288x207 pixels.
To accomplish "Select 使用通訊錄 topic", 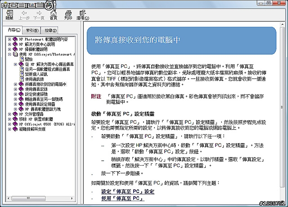I will coord(34,79).
